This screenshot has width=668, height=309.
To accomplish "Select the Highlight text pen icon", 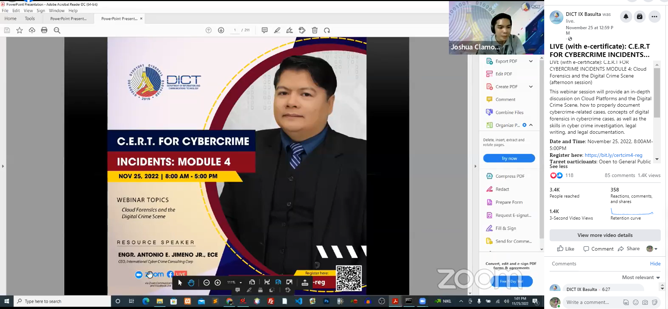I will 277,30.
